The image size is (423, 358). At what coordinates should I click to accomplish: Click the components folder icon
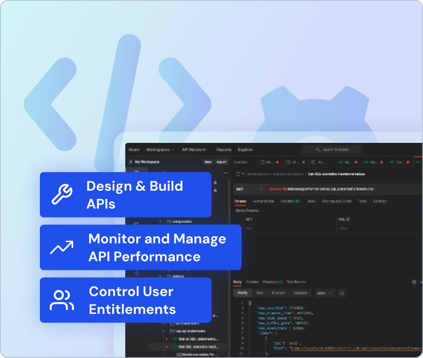(x=169, y=222)
